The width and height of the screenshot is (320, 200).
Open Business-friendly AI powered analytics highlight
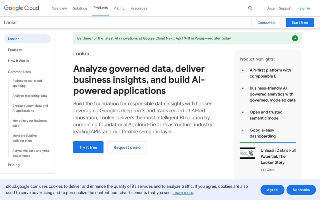coord(273,94)
